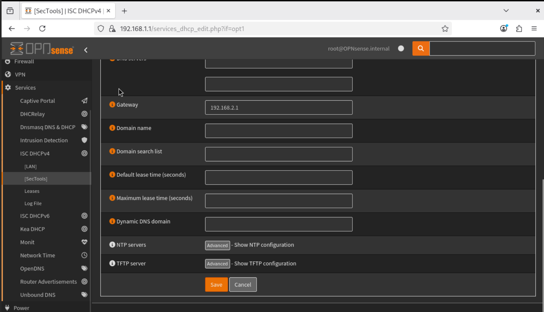Click the NTP servers info icon
This screenshot has width=544, height=312.
112,245
